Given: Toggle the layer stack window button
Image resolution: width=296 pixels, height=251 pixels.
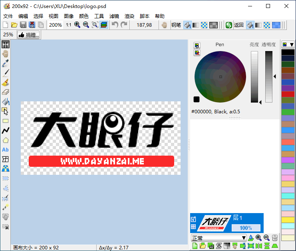Looking at the screenshot, I should tap(103, 25).
